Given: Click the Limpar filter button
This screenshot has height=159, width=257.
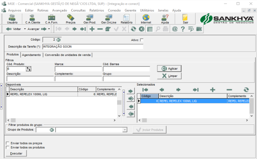Looking at the screenshot, I should point(169,76).
